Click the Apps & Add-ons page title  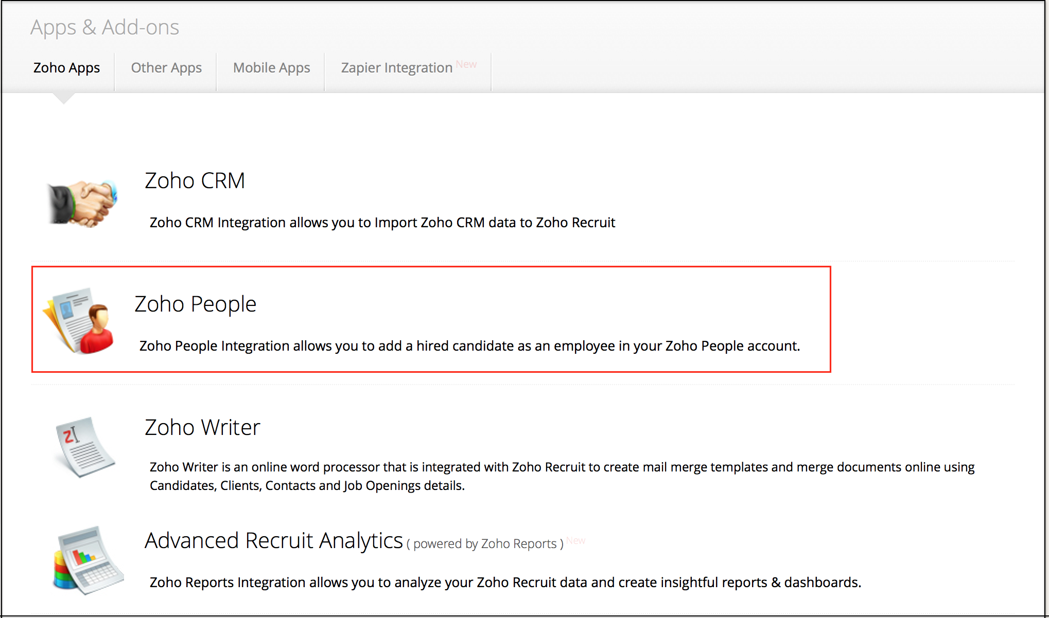104,27
